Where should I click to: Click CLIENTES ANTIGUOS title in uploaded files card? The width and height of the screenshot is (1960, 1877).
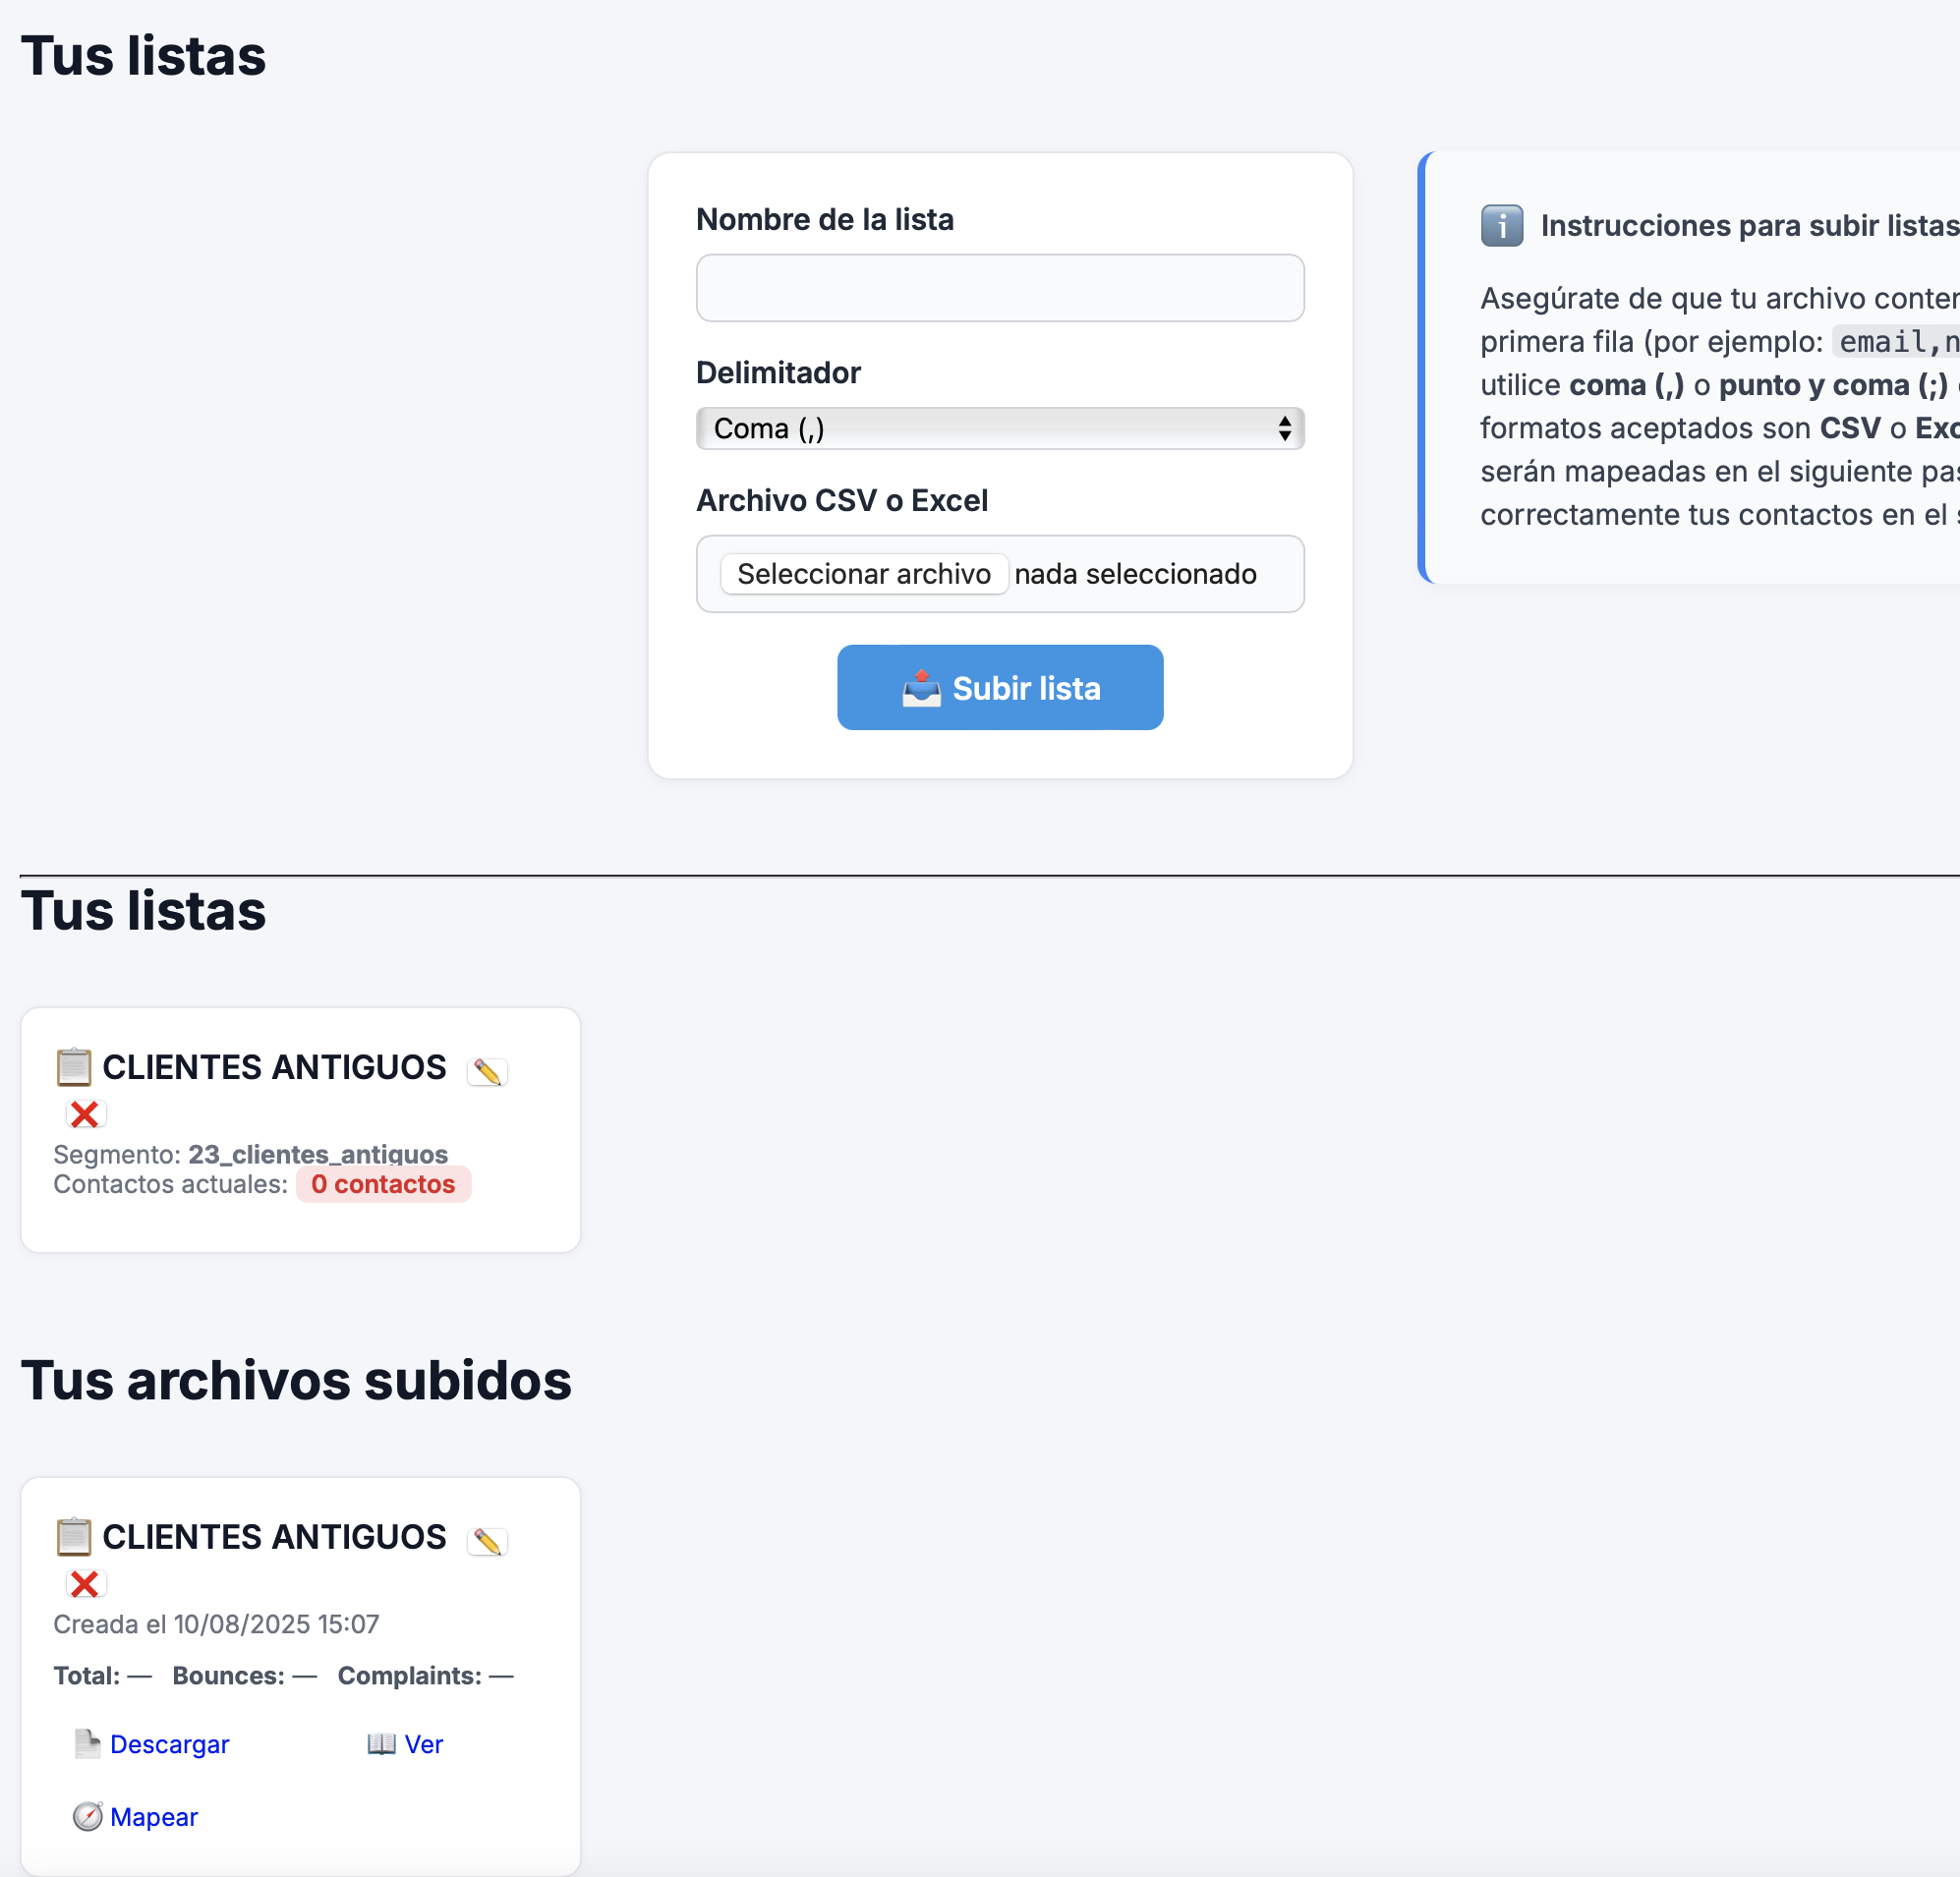point(274,1537)
